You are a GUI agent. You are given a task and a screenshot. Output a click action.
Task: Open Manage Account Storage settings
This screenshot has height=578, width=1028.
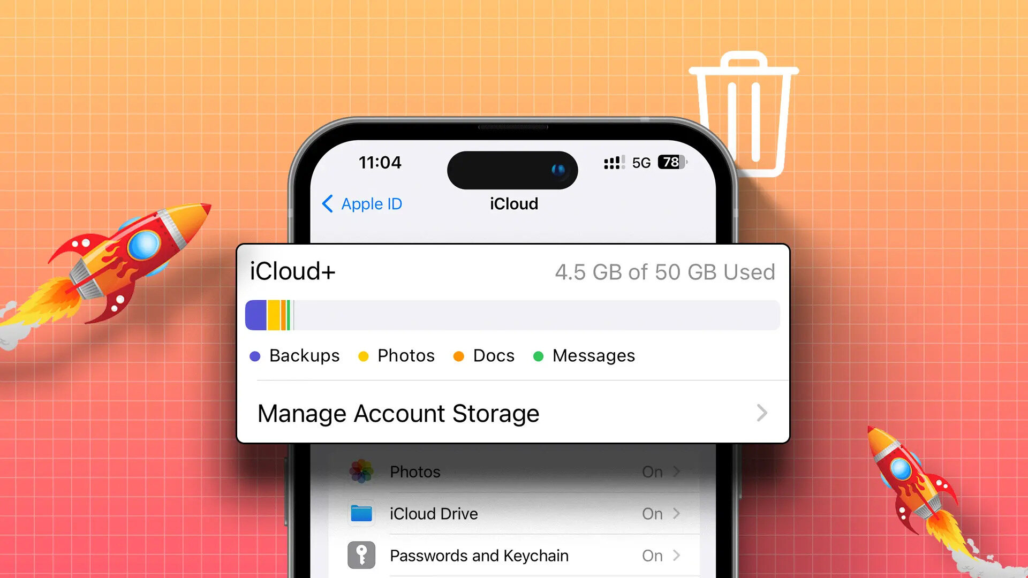tap(514, 412)
